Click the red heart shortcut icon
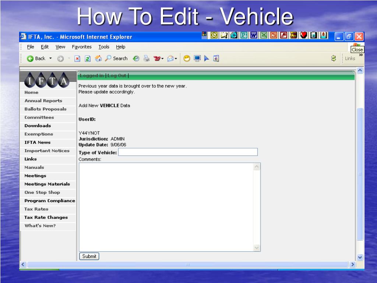Viewport: 377px width, 283px height. (303, 35)
